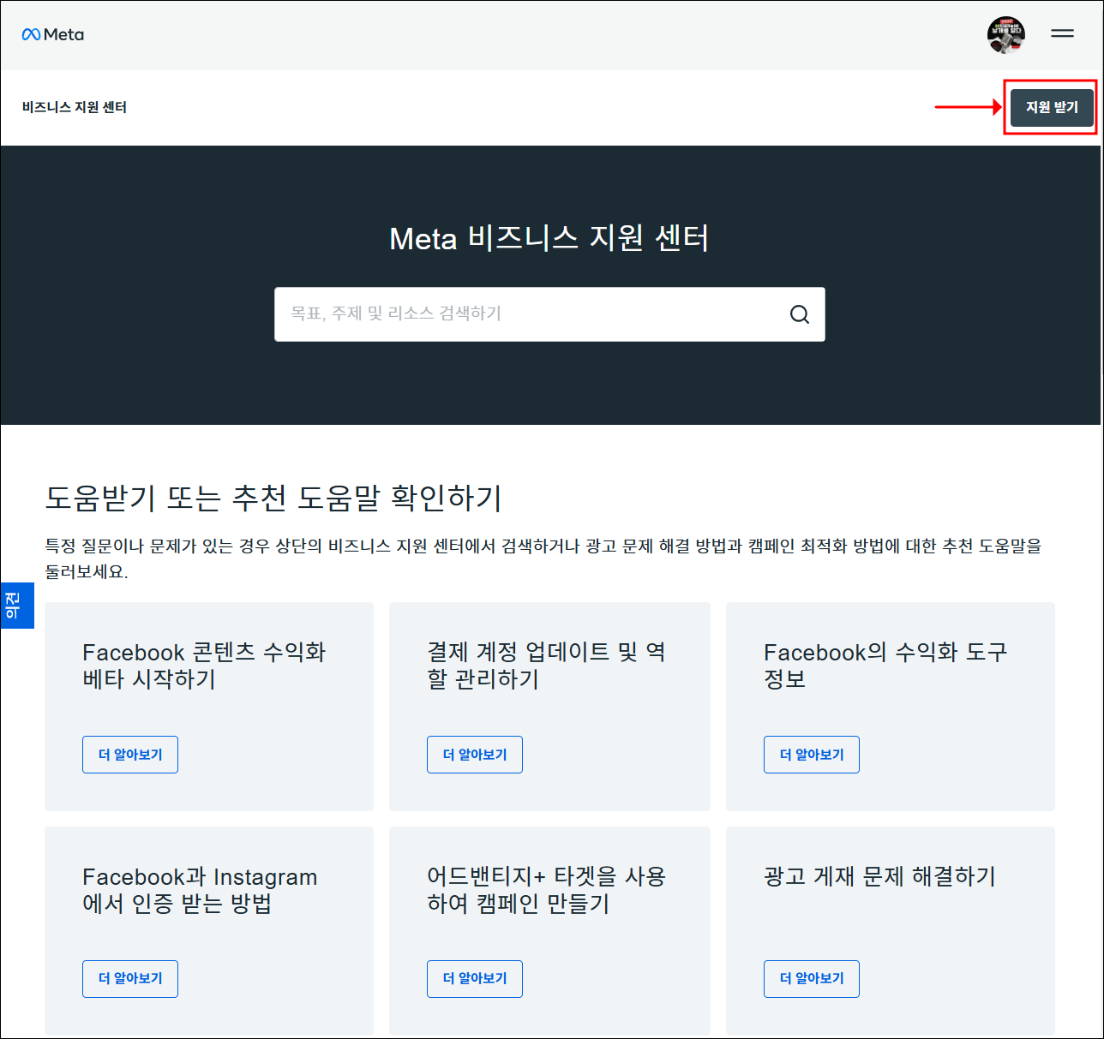The width and height of the screenshot is (1104, 1039).
Task: Open the blue 의견 feedback side tab
Action: [x=17, y=605]
